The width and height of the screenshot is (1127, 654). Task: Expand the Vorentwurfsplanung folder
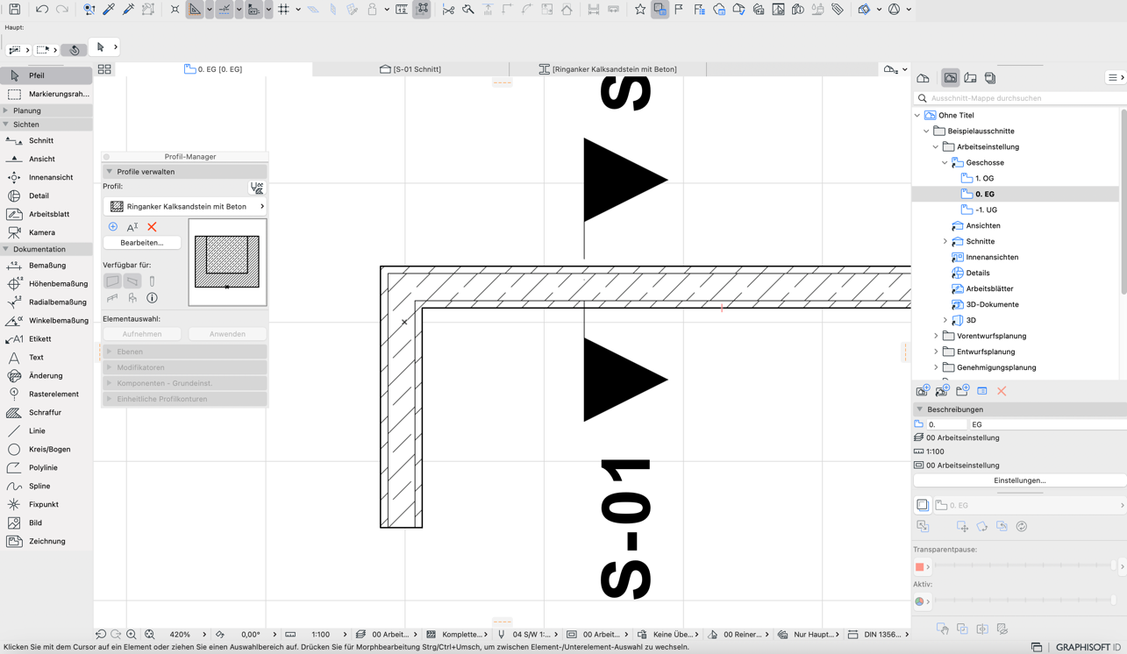click(936, 336)
